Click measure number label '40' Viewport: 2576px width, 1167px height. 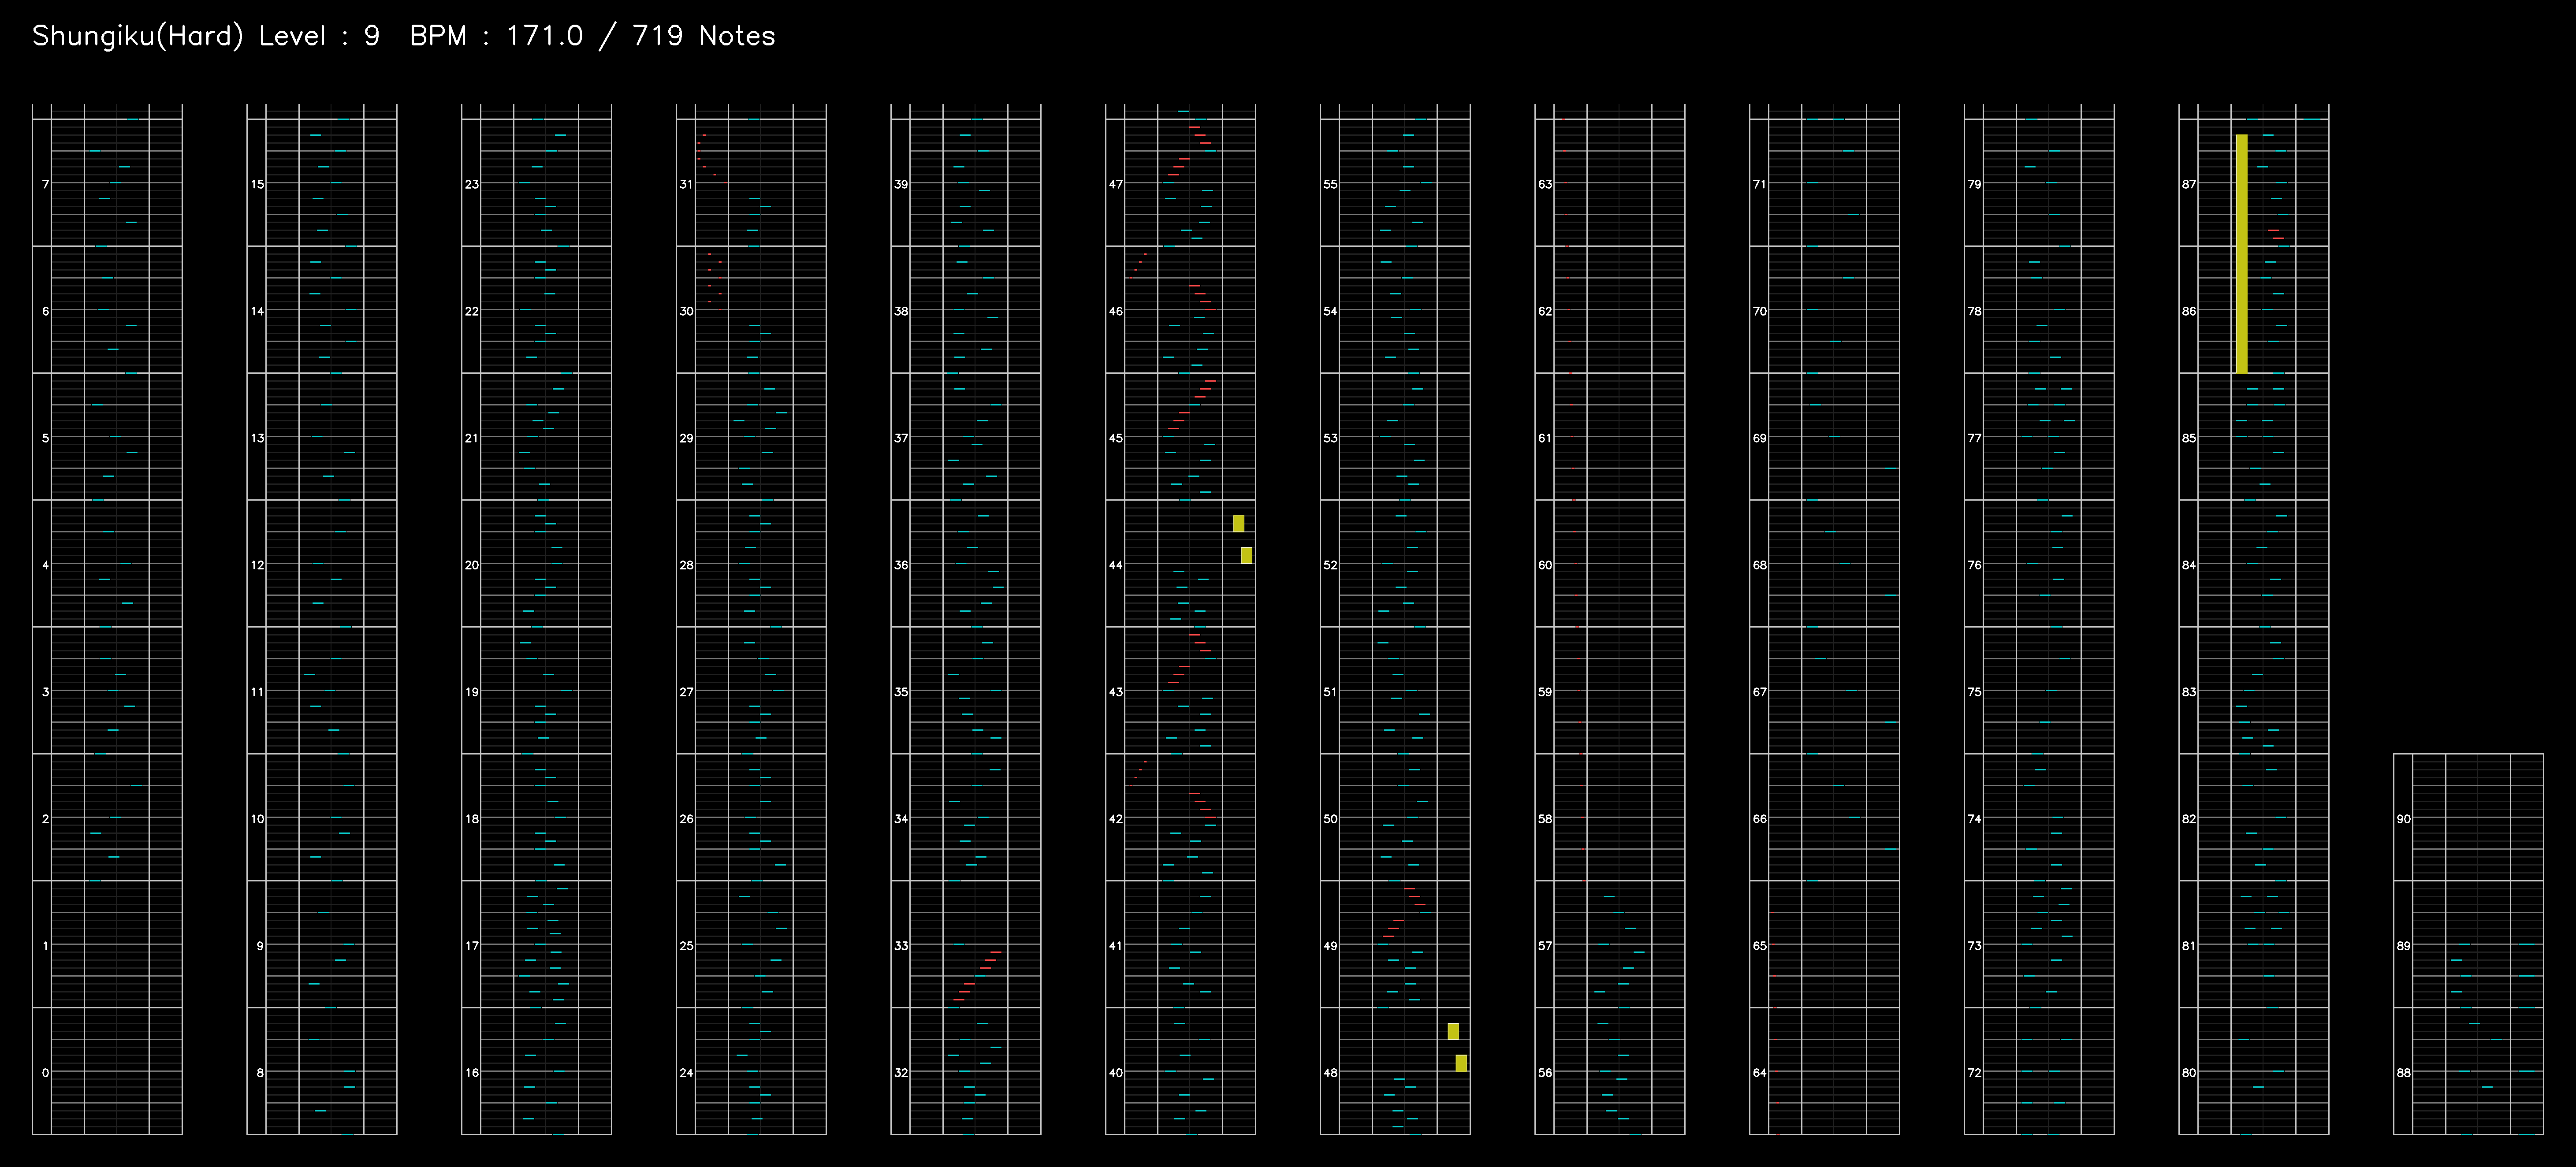[1116, 1073]
